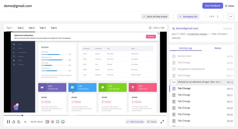Viewport: 238px width, 129px height.
Task: Add a note using the note icon
Action: coord(47,122)
